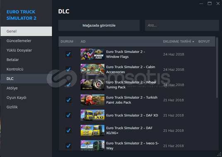Select the DLC tab in sidebar
Image resolution: width=222 pixels, height=157 pixels.
coord(26,78)
